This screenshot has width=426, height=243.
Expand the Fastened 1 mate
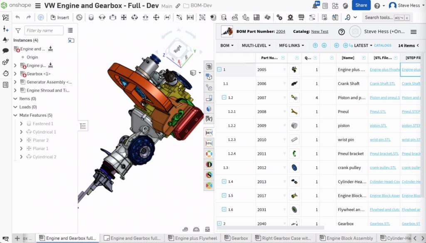point(21,124)
